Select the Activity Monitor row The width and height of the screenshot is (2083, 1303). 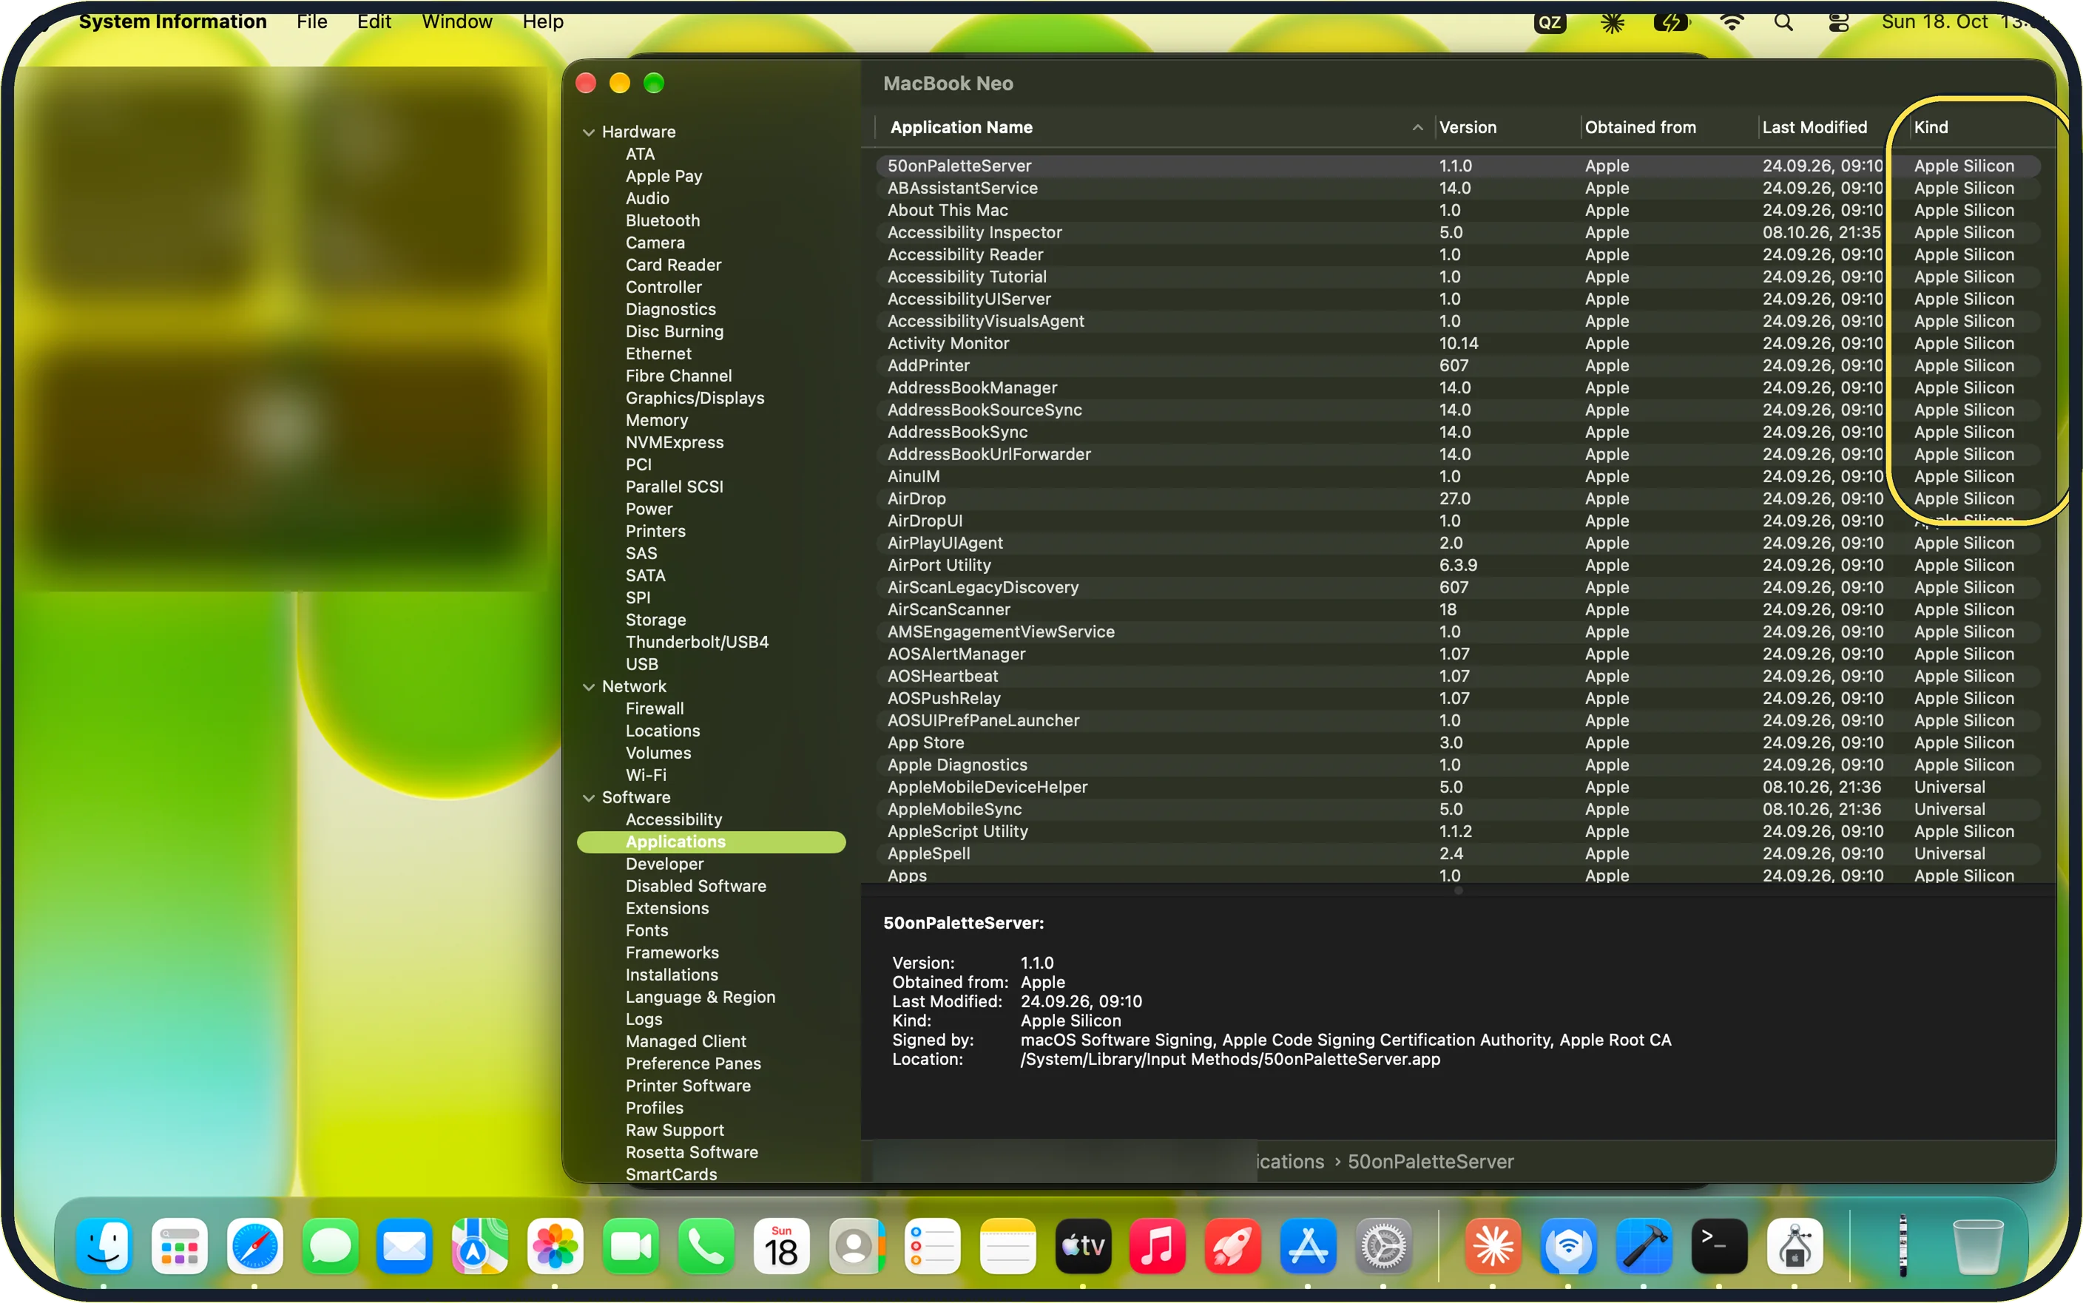[x=1458, y=343]
